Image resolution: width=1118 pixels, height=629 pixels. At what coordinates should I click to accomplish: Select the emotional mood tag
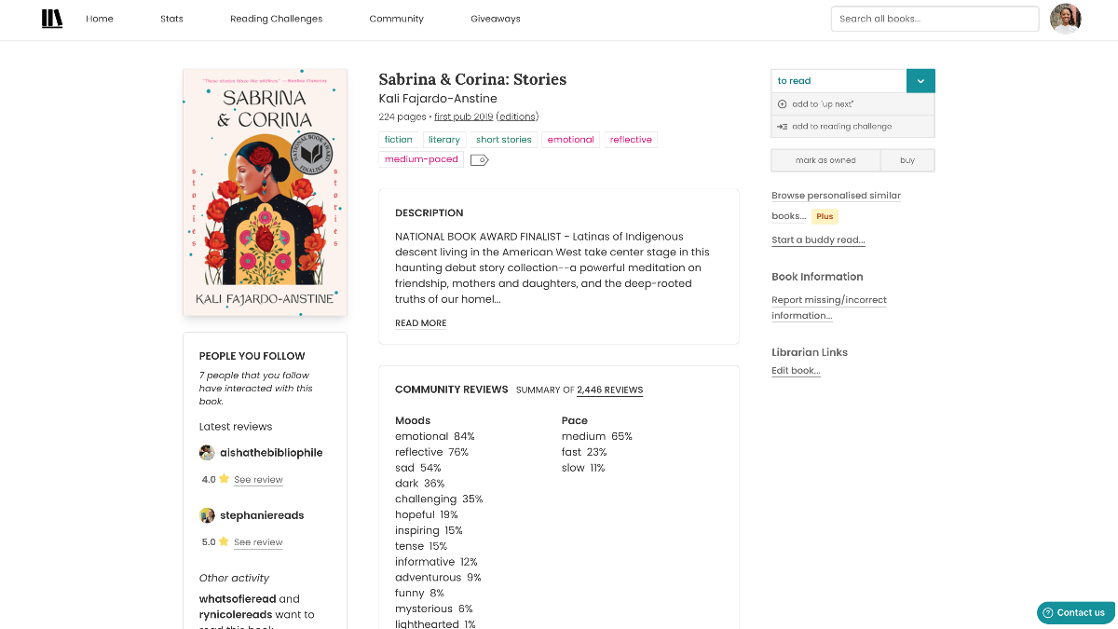571,140
